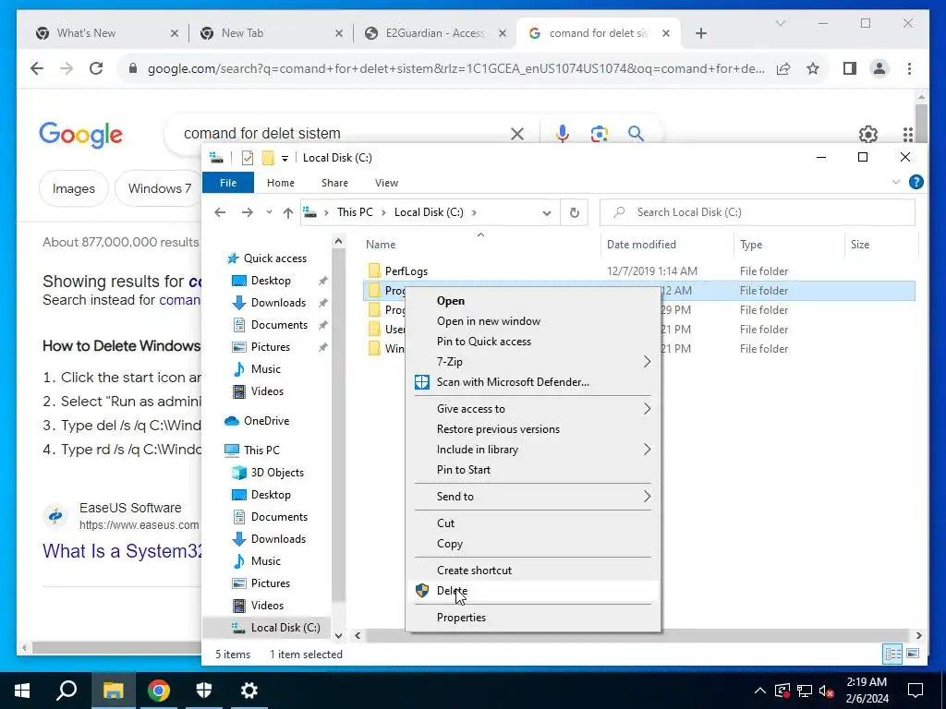This screenshot has height=709, width=946.
Task: Select Create shortcut option
Action: (x=474, y=571)
